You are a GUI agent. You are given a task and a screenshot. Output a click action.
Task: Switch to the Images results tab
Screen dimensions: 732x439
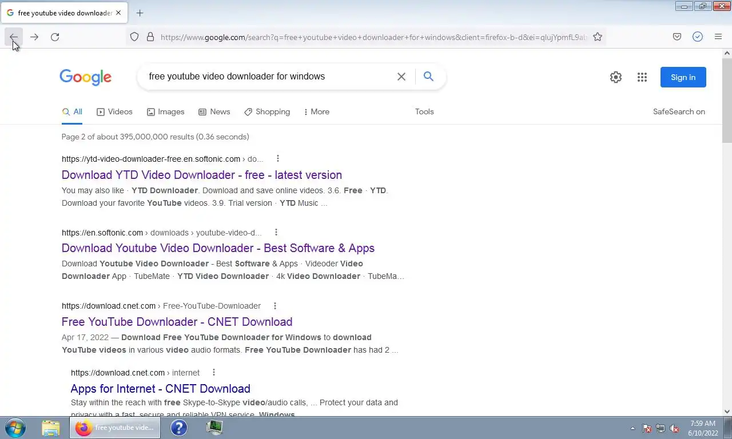coord(165,112)
